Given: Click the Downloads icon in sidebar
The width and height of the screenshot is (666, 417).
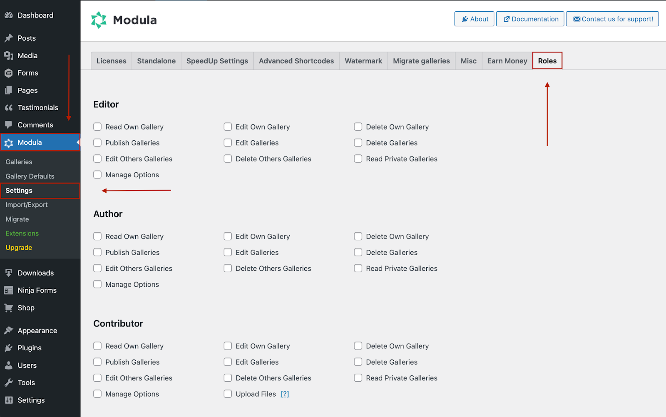Looking at the screenshot, I should (x=9, y=273).
